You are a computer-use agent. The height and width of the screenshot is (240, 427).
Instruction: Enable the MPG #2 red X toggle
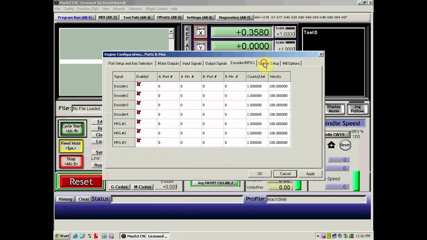pos(139,131)
